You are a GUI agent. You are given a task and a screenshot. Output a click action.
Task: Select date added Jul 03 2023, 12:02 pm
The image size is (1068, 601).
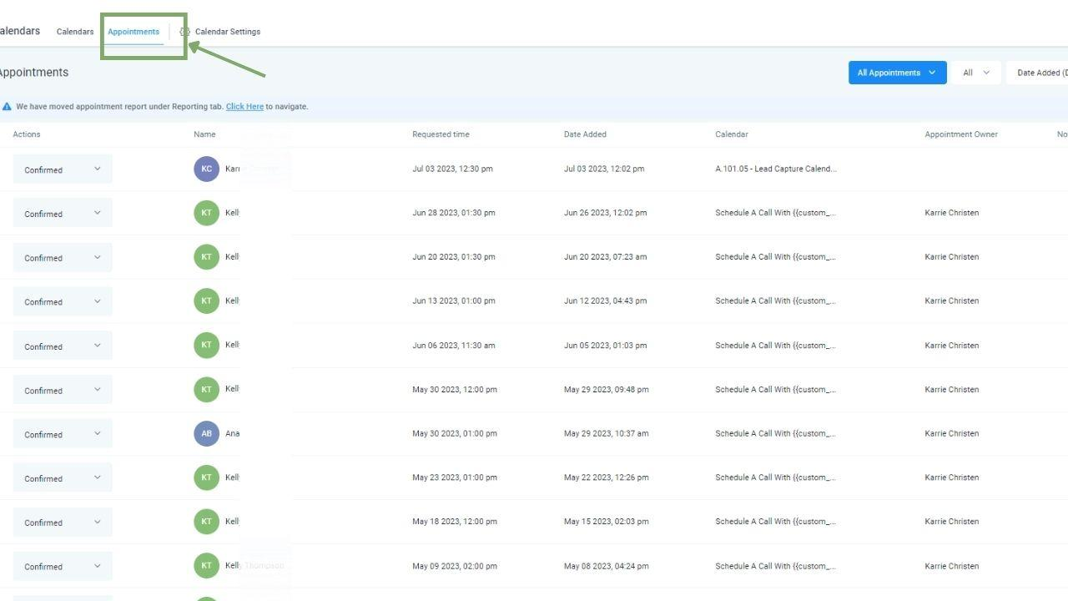[x=604, y=169]
